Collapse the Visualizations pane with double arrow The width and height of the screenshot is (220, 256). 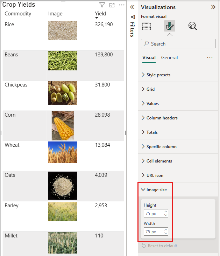(213, 7)
